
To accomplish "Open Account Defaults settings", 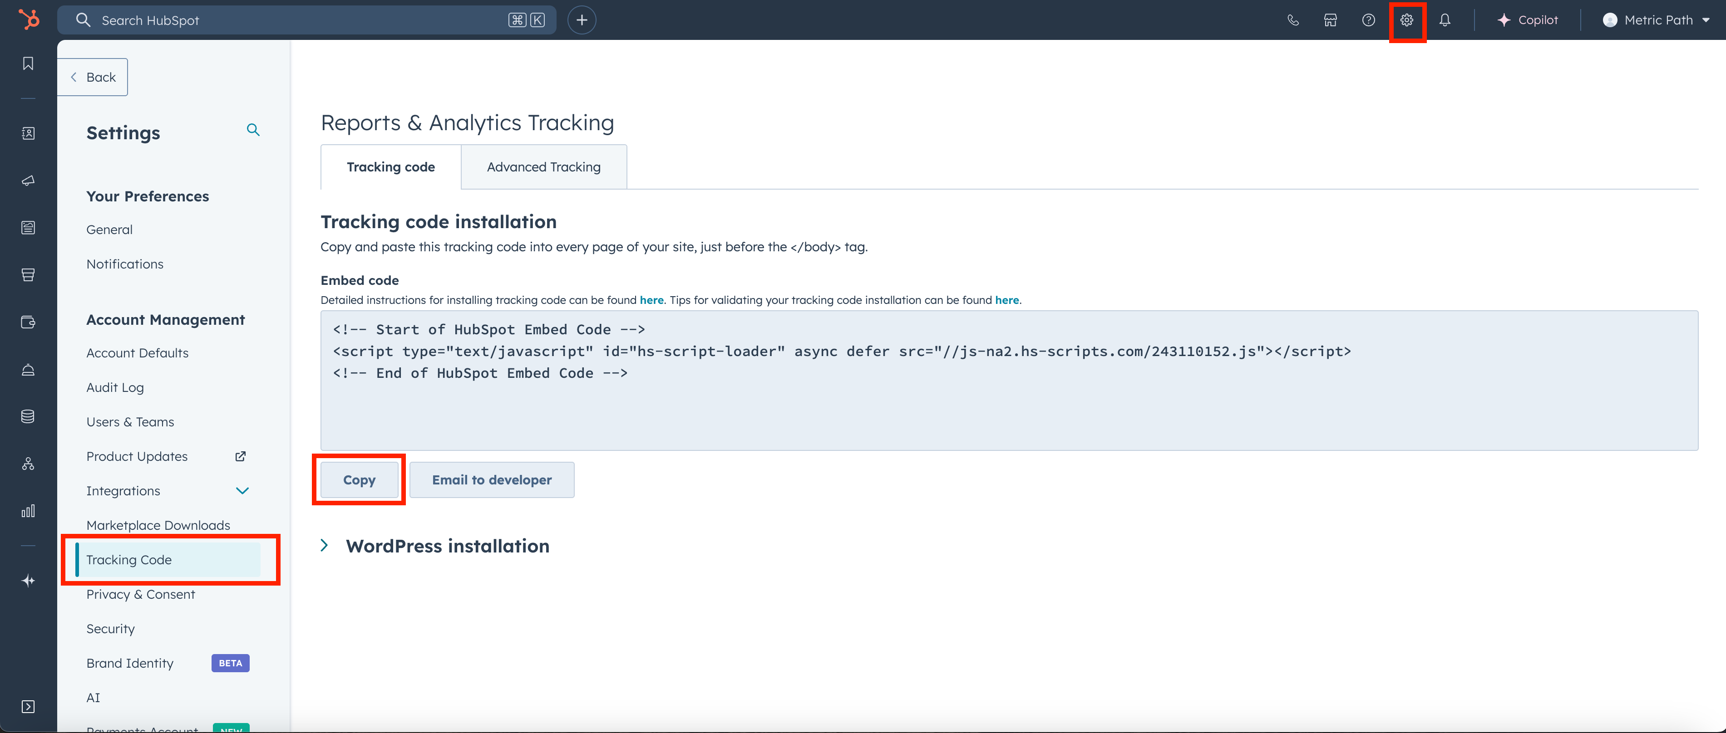I will point(138,353).
